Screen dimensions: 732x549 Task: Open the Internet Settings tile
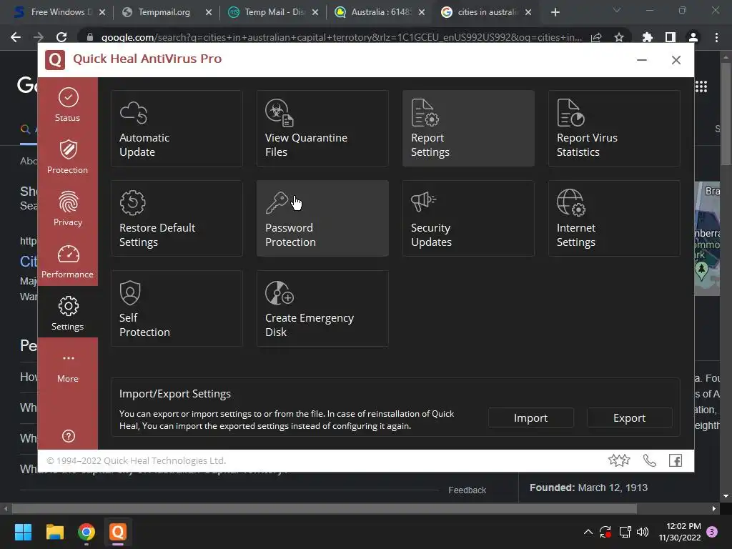point(614,218)
